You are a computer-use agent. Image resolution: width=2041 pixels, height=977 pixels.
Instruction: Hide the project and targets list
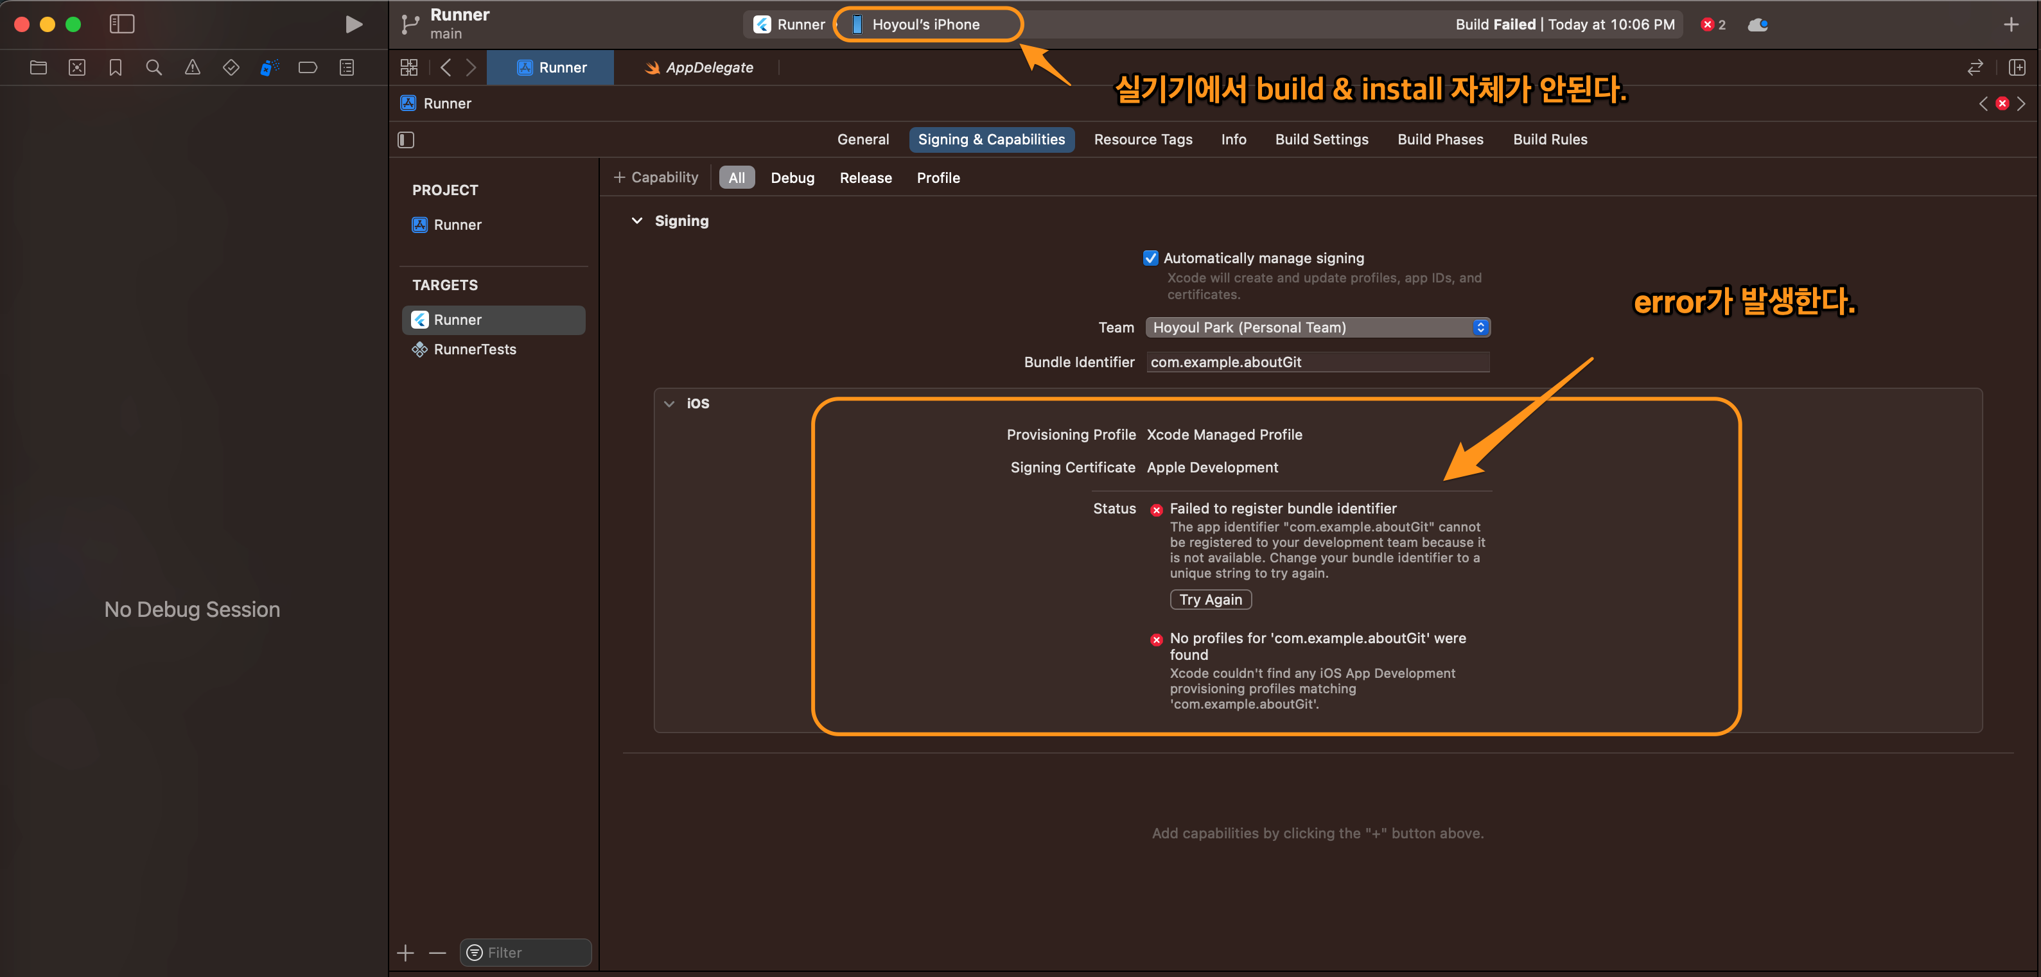[406, 140]
